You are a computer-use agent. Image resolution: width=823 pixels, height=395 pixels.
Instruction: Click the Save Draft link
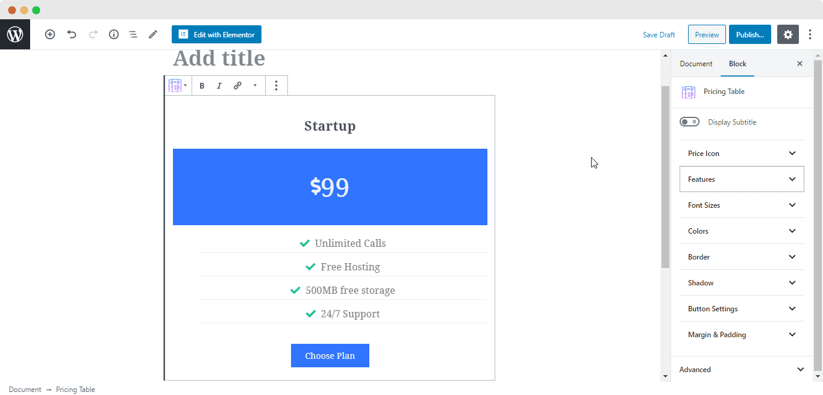tap(659, 35)
